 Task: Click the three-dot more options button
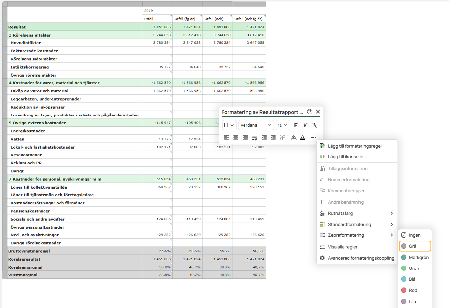coord(314,138)
